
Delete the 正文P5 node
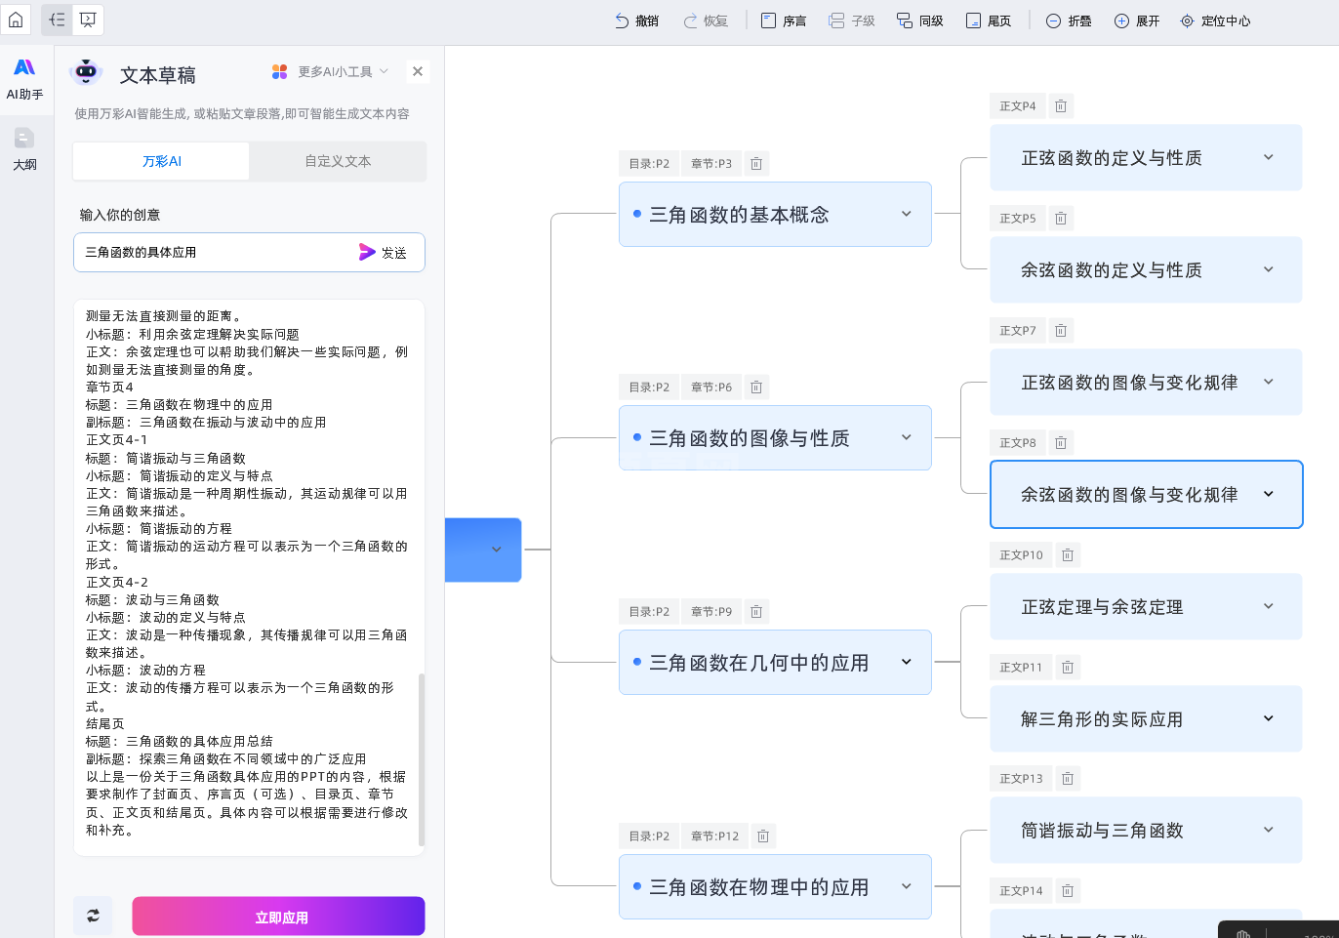pos(1061,219)
